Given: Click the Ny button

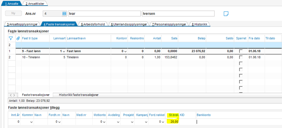Looking at the screenshot, I should (14, 14).
